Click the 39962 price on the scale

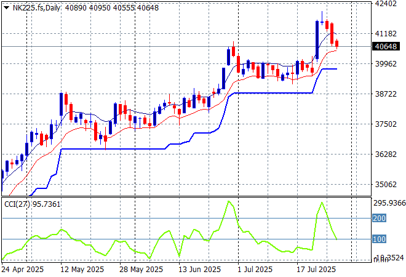click(x=388, y=64)
